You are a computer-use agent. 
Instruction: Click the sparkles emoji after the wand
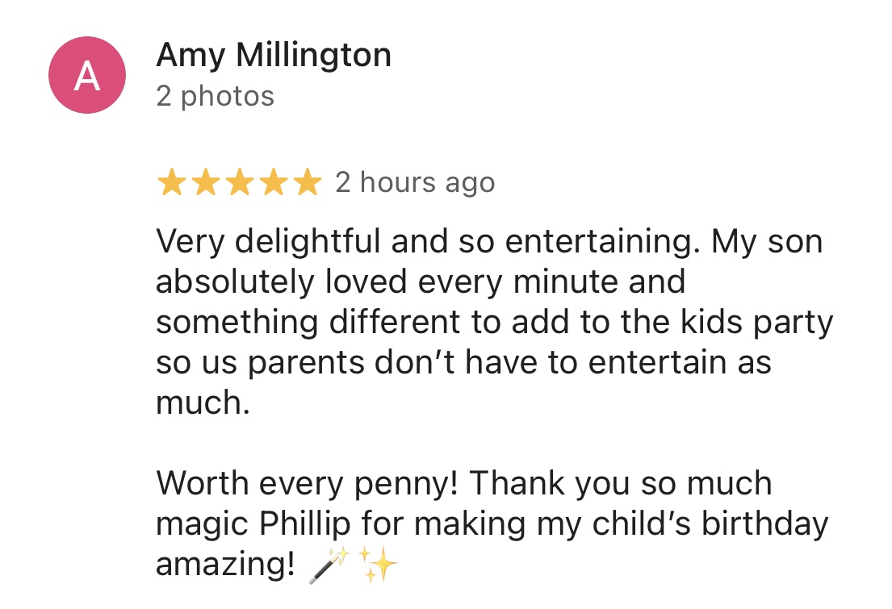click(378, 564)
